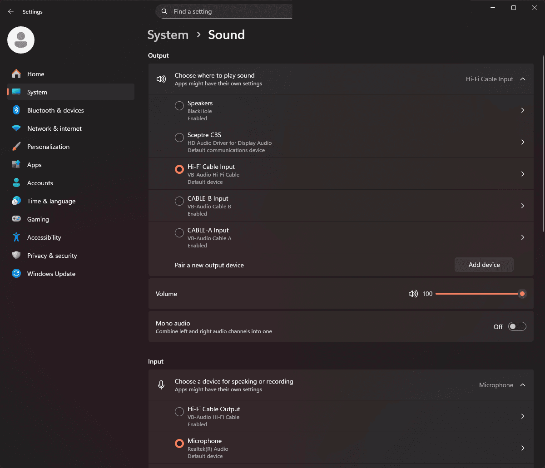Click the Windows Update icon
The image size is (545, 468).
[x=16, y=274]
